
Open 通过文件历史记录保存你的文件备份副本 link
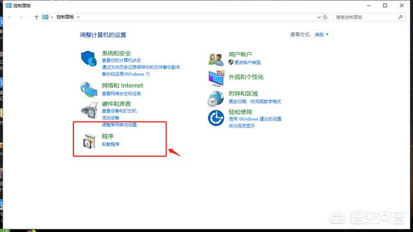[141, 67]
